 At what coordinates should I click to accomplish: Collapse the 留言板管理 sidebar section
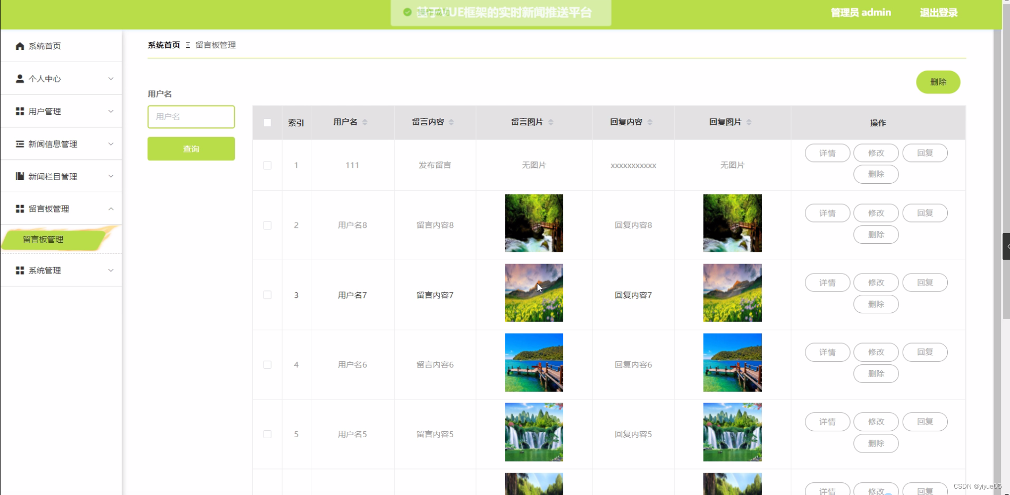[111, 208]
